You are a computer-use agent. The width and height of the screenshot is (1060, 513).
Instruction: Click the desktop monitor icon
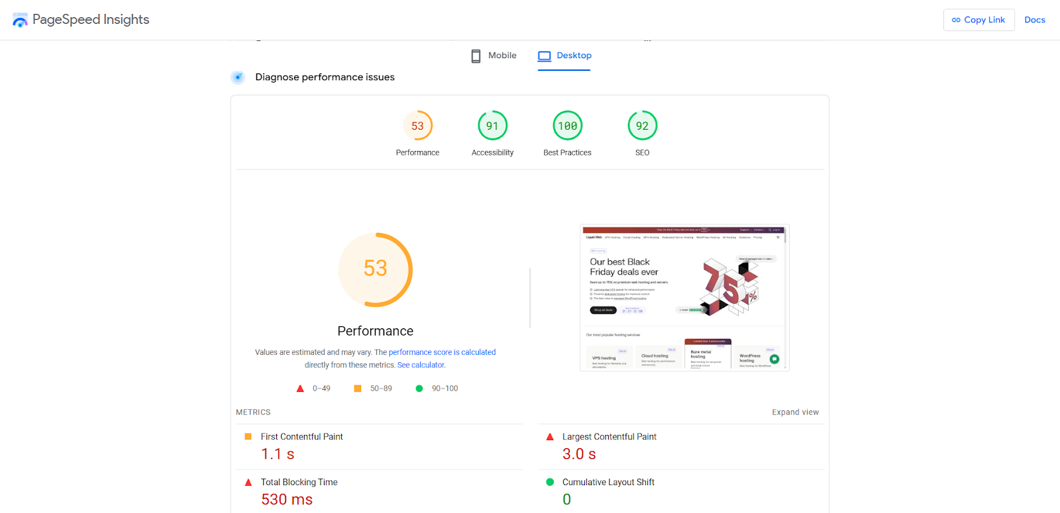[x=545, y=56]
